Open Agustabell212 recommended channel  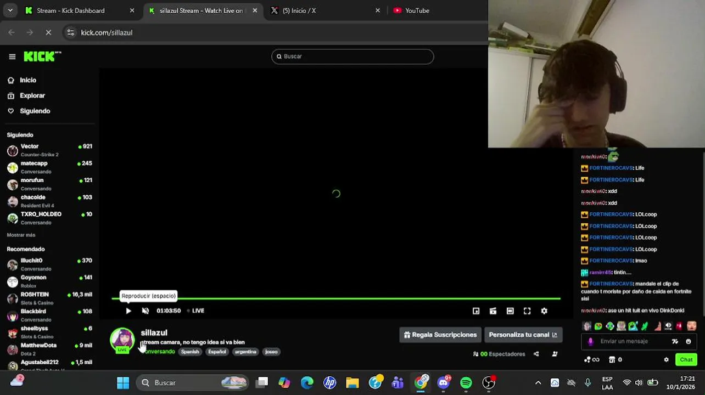click(49, 366)
